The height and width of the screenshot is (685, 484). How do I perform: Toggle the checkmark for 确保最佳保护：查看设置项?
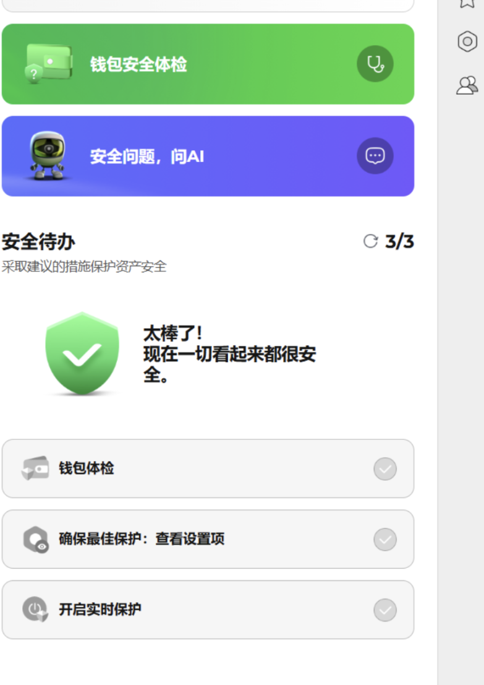tap(385, 540)
